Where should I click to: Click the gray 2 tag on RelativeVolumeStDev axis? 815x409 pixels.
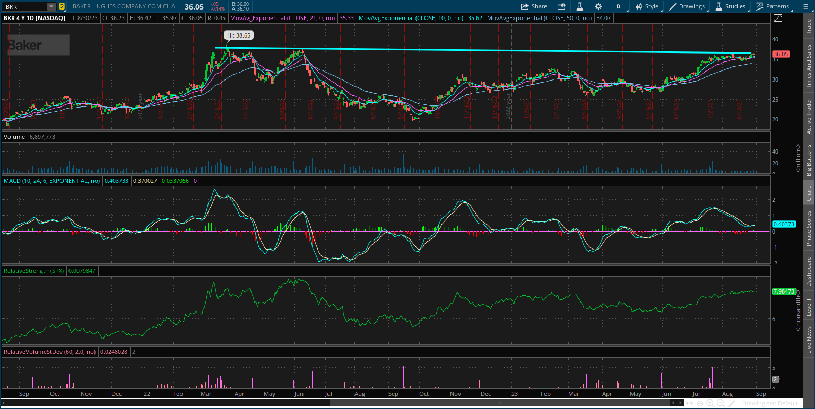click(x=775, y=379)
